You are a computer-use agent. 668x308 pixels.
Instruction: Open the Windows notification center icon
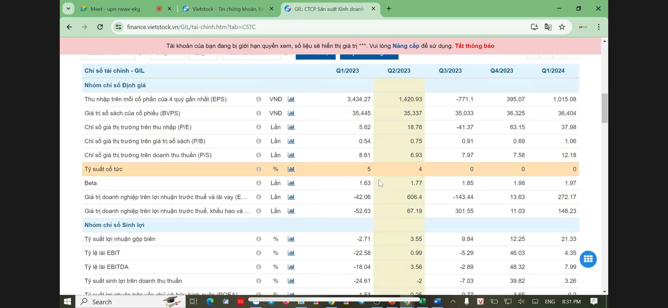tap(594, 301)
